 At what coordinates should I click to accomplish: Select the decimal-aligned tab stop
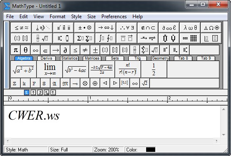[53, 93]
